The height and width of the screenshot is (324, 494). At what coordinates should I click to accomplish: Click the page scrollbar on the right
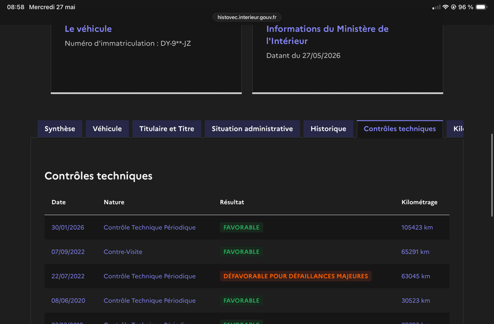pyautogui.click(x=492, y=175)
